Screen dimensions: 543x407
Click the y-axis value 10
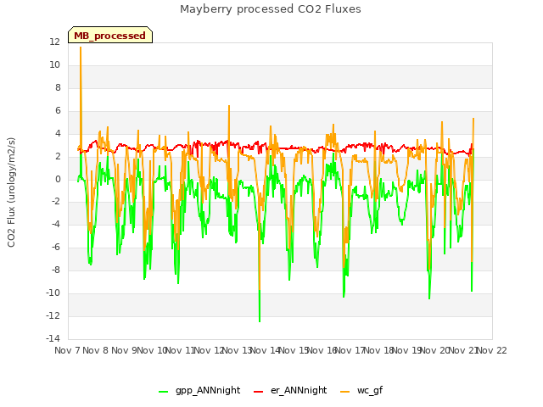(x=54, y=64)
